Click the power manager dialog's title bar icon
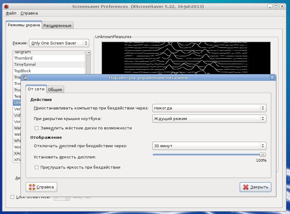The width and height of the screenshot is (290, 214). (x=25, y=77)
